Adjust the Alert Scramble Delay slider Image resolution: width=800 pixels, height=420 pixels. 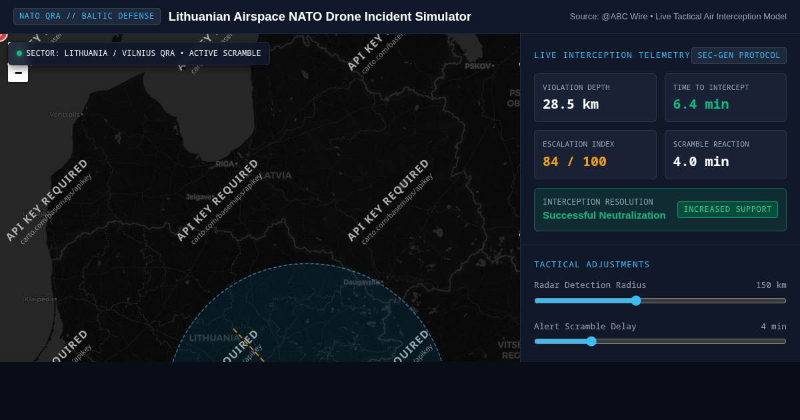[x=660, y=341]
